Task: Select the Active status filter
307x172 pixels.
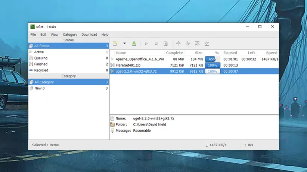Action: [39, 52]
